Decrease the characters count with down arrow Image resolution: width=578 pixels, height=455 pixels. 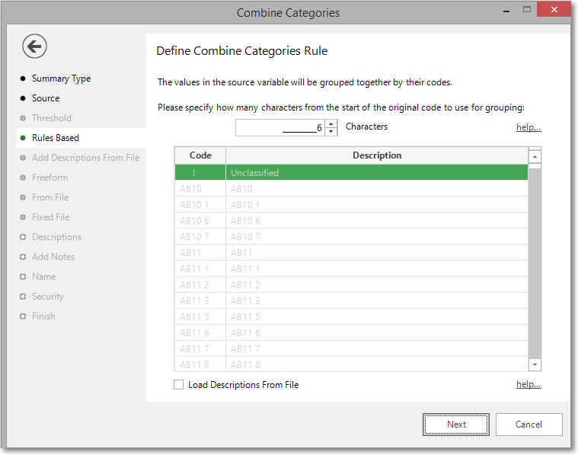click(x=331, y=132)
